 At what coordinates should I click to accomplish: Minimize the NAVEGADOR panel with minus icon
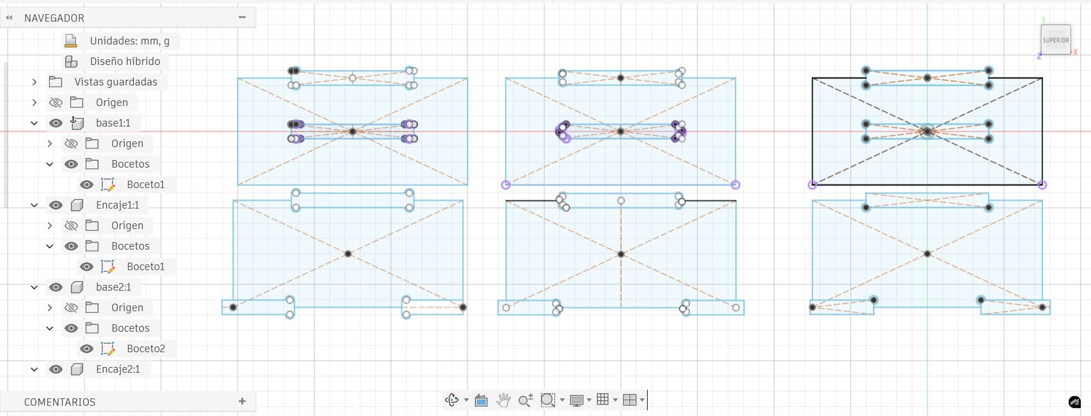[242, 18]
